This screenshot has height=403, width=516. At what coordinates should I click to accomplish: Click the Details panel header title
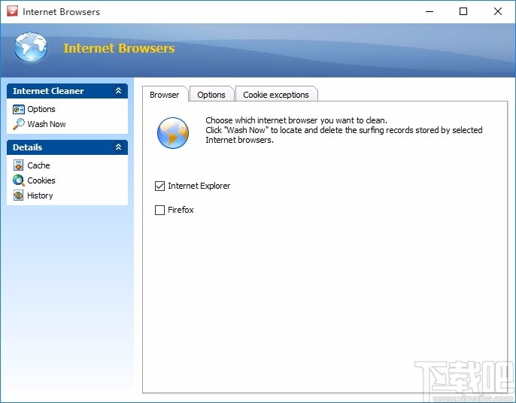click(27, 147)
